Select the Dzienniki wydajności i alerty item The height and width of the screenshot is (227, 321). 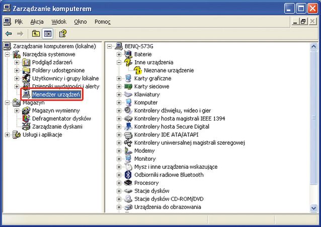65,86
